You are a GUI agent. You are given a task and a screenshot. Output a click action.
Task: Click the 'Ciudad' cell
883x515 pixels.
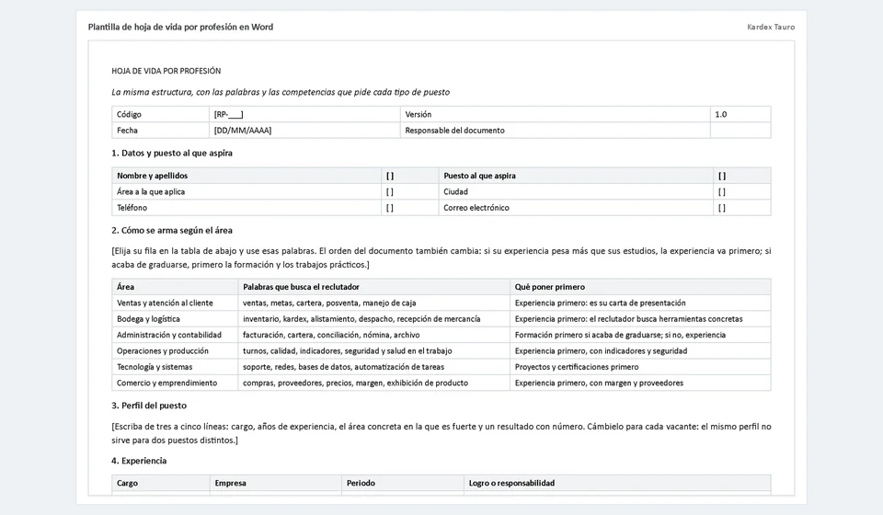click(x=576, y=191)
